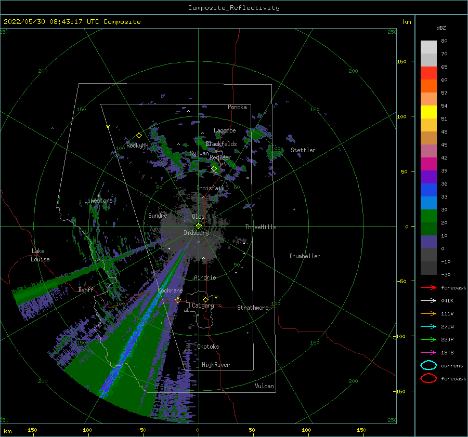
Task: Select the 80 dBZ light grey swatch
Action: tap(428, 47)
